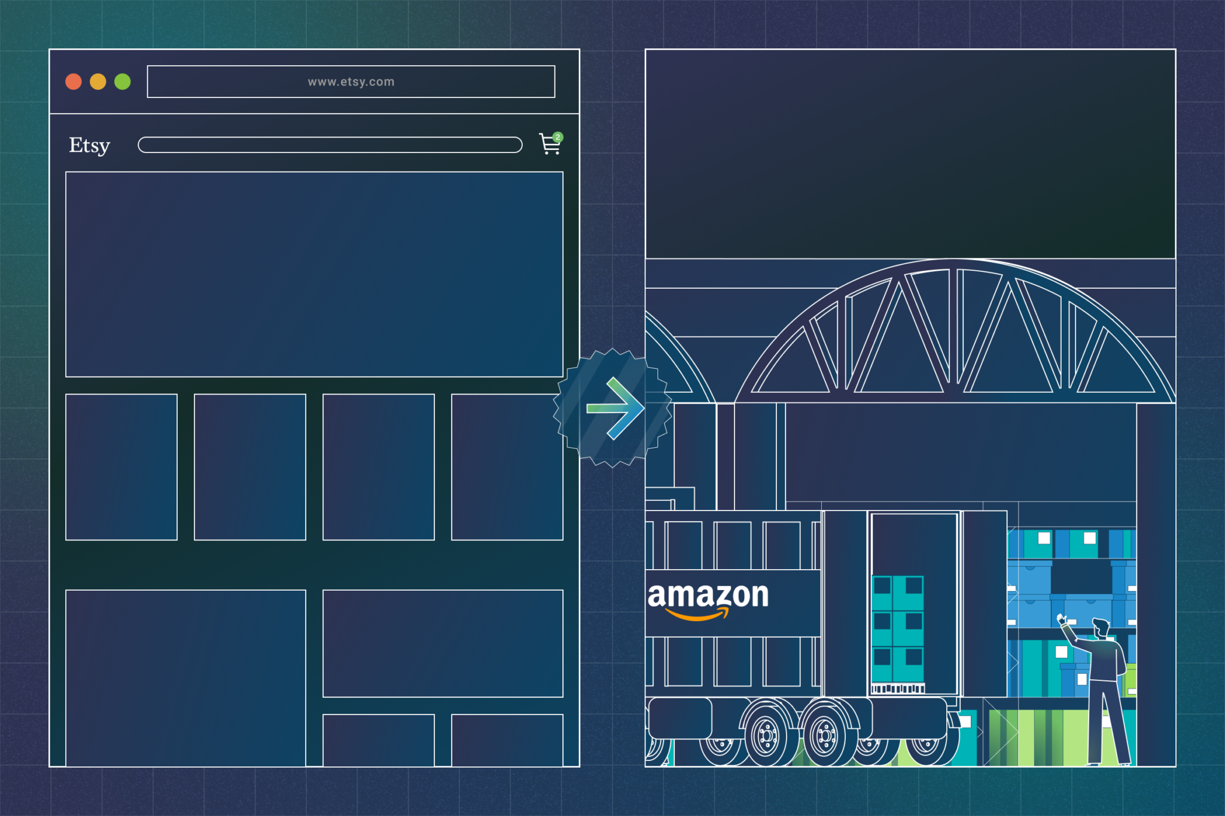
Task: Click the large bottom-left content block
Action: coord(185,677)
